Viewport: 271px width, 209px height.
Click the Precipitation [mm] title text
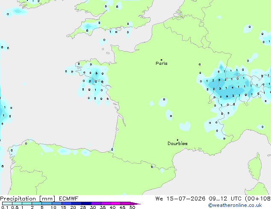(x=28, y=199)
